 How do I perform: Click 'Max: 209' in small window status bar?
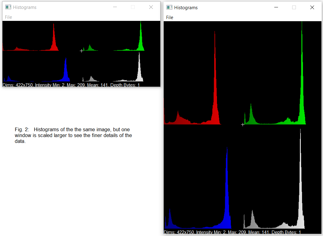coord(76,85)
